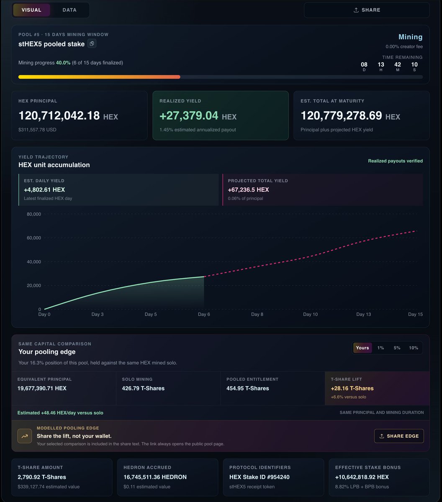Viewport: 442px width, 502px height.
Task: Click the upload icon inside the SHARE EDGE button
Action: tap(382, 436)
